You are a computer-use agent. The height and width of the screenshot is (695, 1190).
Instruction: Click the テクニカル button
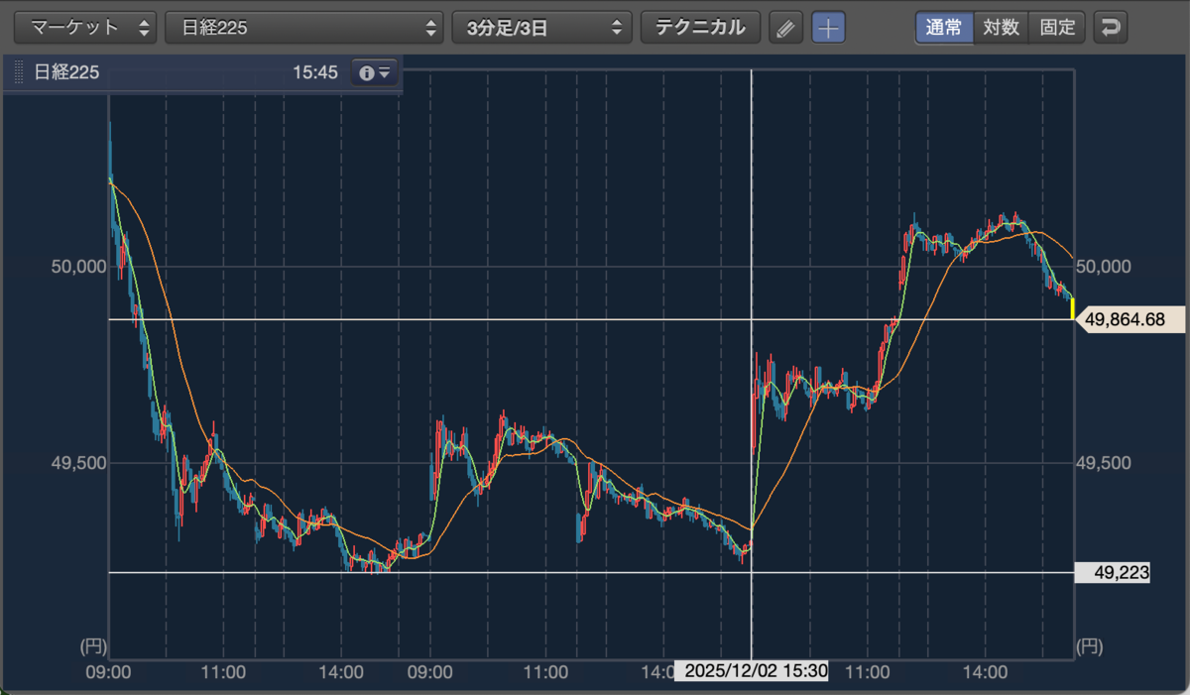[x=701, y=28]
